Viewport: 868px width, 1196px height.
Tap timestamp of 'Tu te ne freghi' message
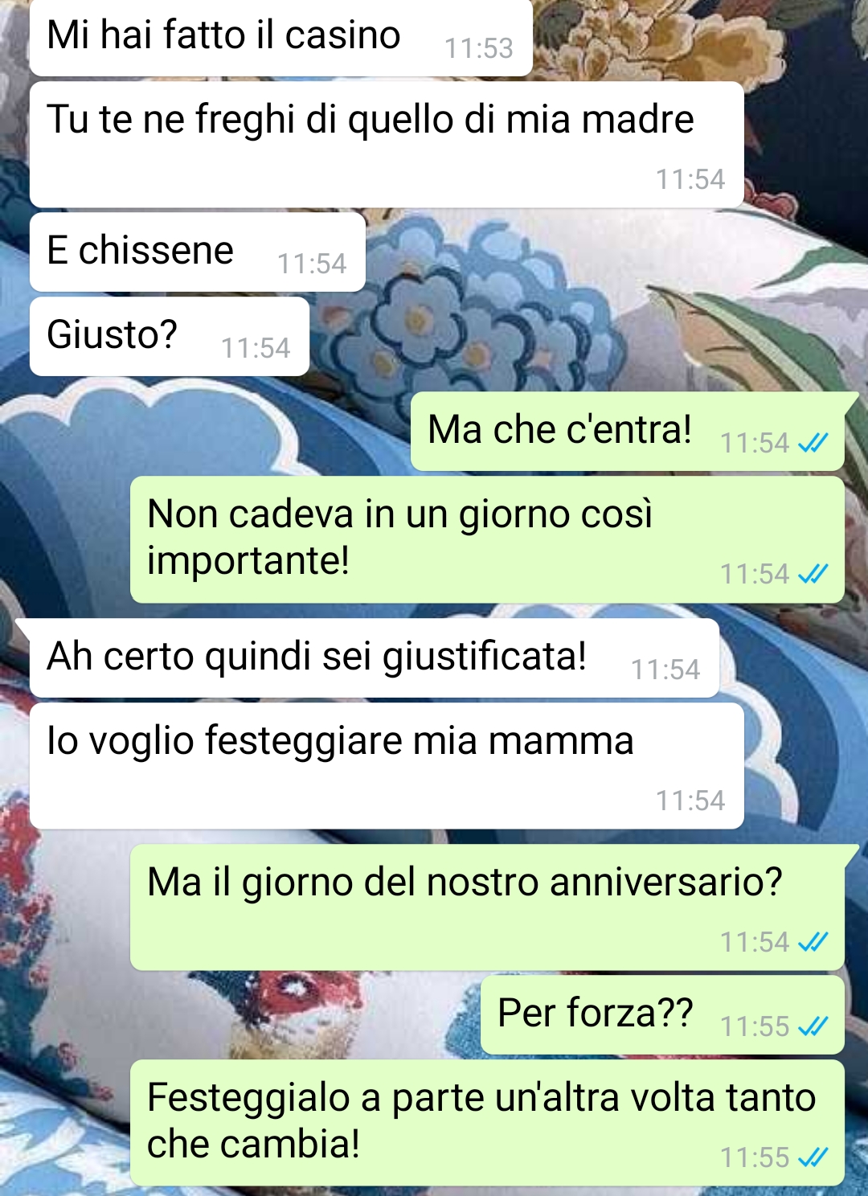click(x=690, y=179)
